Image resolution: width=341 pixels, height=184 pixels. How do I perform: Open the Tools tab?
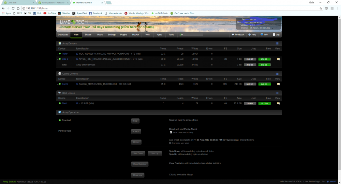coord(172,35)
